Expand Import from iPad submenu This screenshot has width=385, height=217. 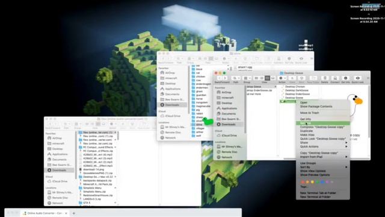tap(323, 157)
